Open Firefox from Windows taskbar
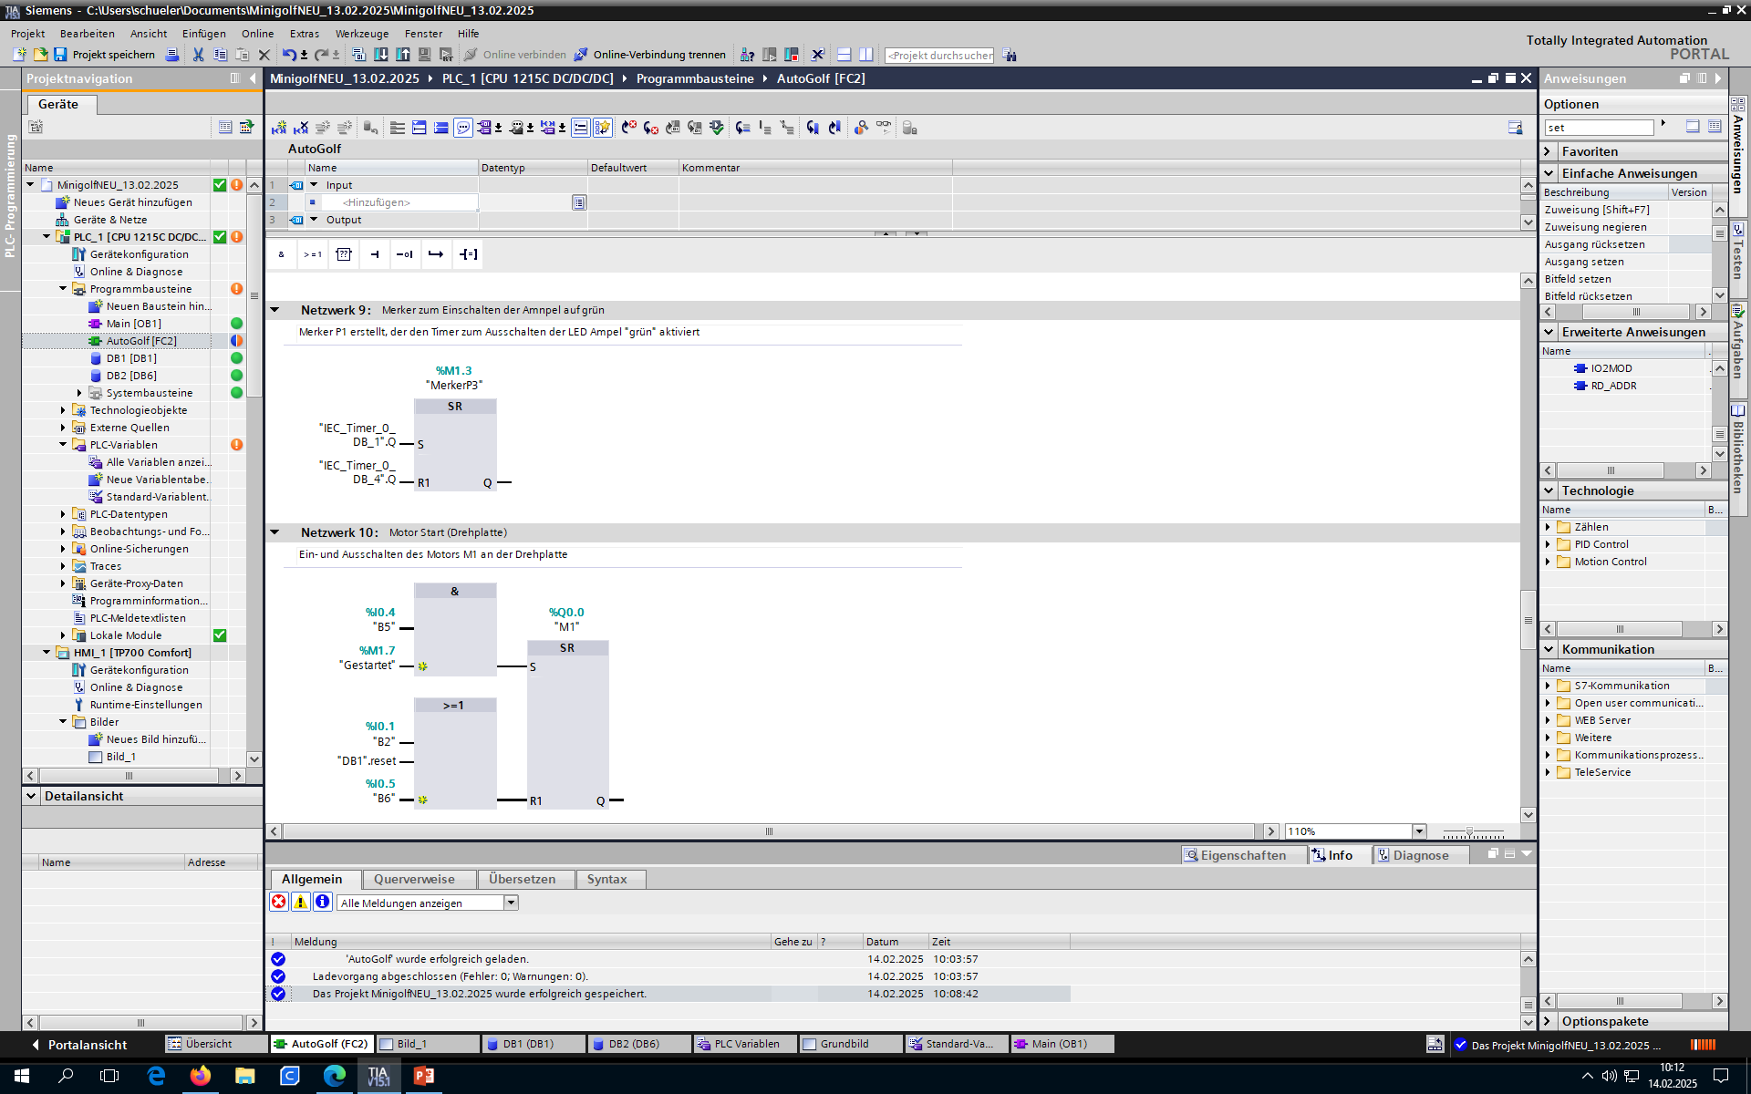This screenshot has width=1751, height=1094. pos(200,1076)
